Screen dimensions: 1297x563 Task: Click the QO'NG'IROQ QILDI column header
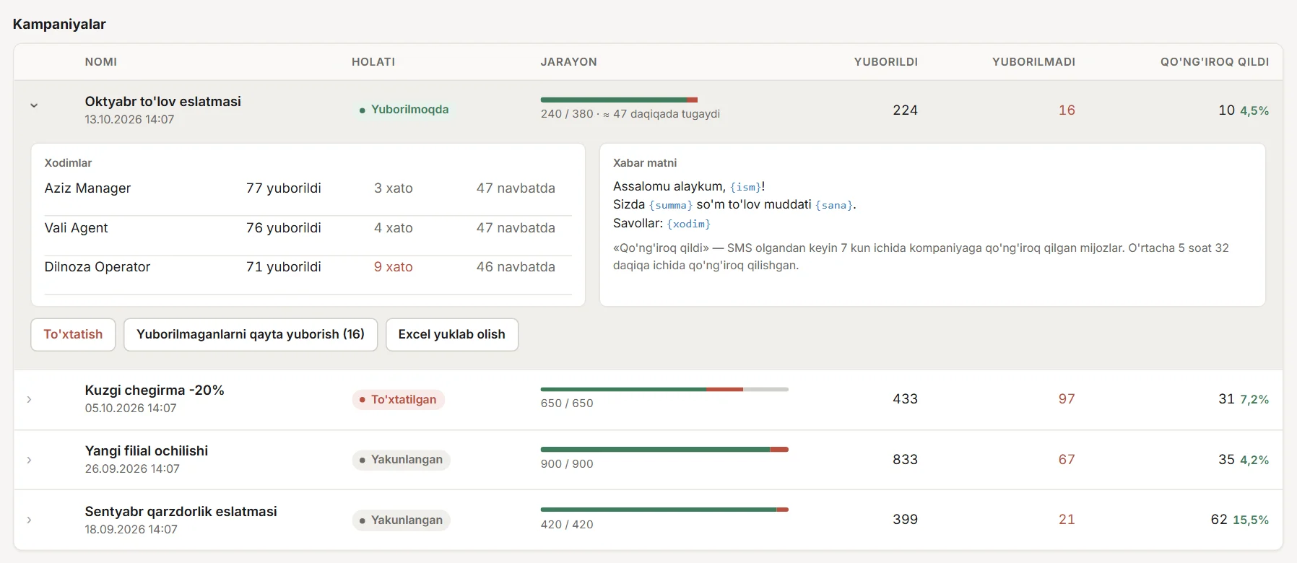click(x=1215, y=62)
